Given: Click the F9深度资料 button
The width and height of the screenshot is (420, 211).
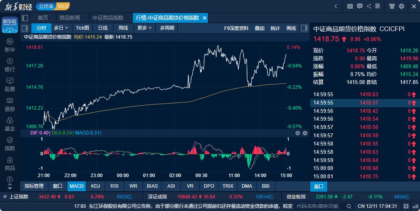Looking at the screenshot, I should tap(236, 28).
